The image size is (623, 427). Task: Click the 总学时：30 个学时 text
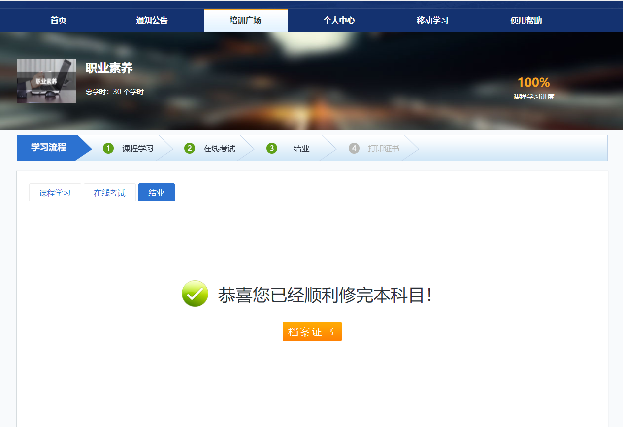(115, 92)
